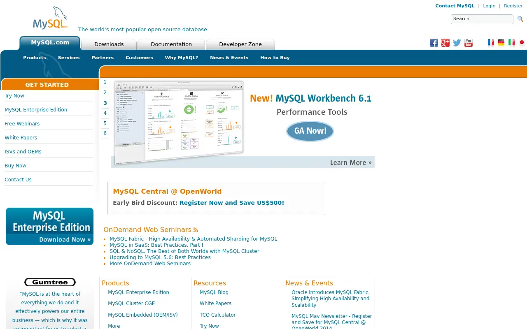Open the MySQL Blog link
This screenshot has height=329, width=527.
[214, 292]
